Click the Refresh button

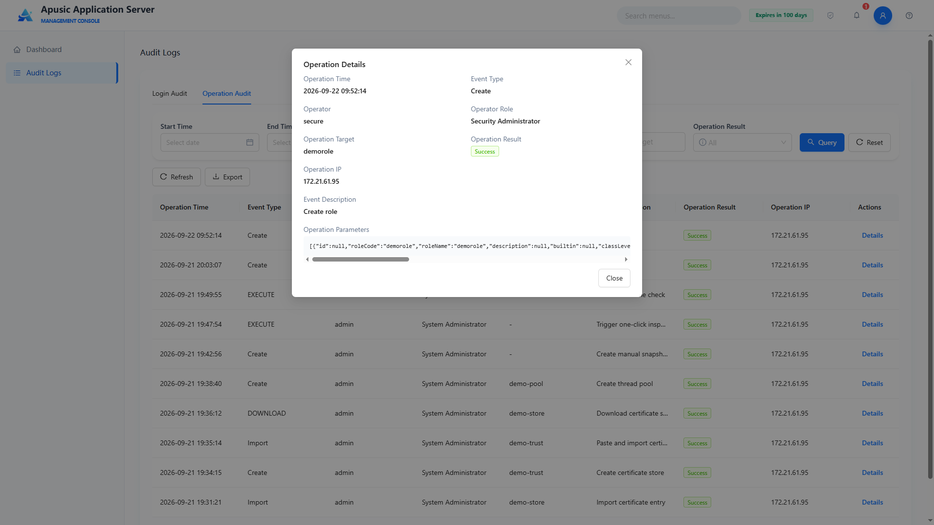coord(176,177)
